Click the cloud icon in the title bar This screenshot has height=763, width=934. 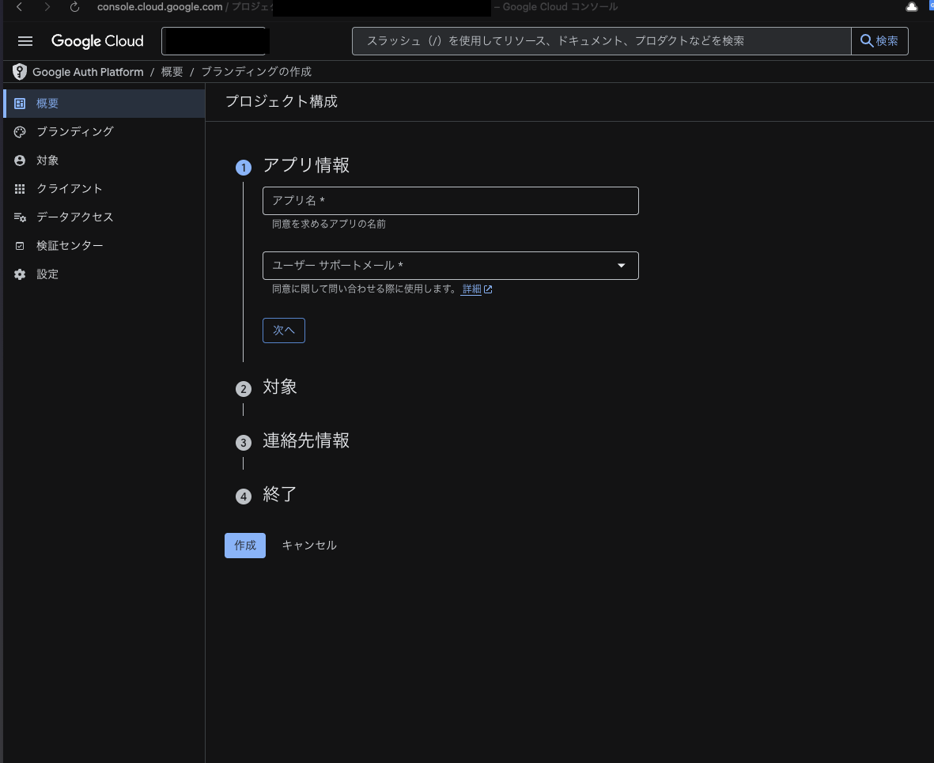click(911, 7)
